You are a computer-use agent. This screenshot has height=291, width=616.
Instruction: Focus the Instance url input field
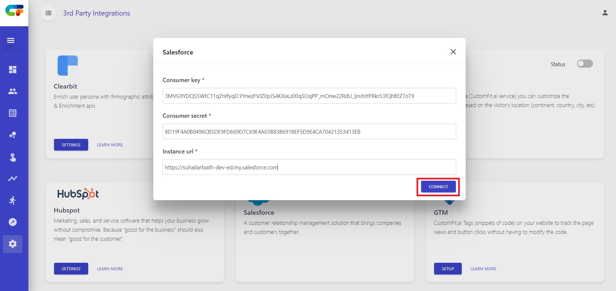(309, 167)
